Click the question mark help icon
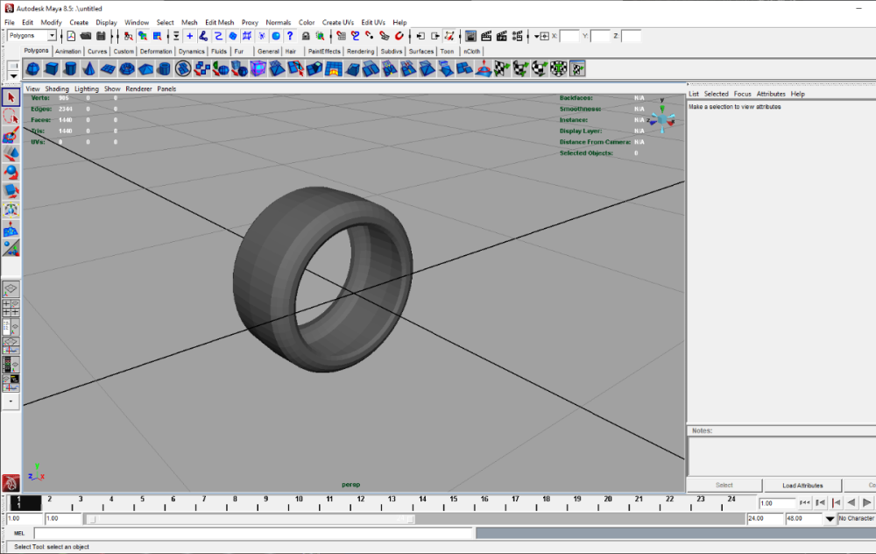The height and width of the screenshot is (554, 876). (x=290, y=36)
